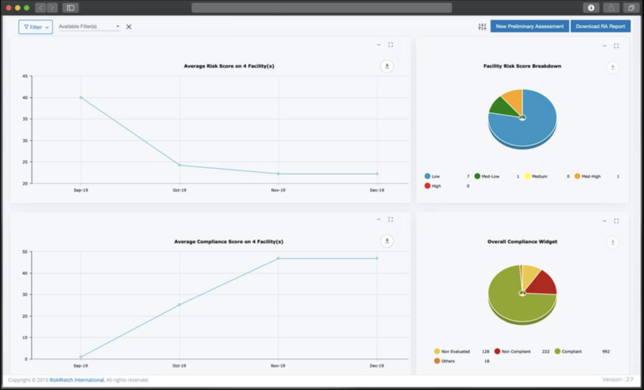This screenshot has height=390, width=644.
Task: Download the Average Risk Score chart
Action: pos(387,67)
